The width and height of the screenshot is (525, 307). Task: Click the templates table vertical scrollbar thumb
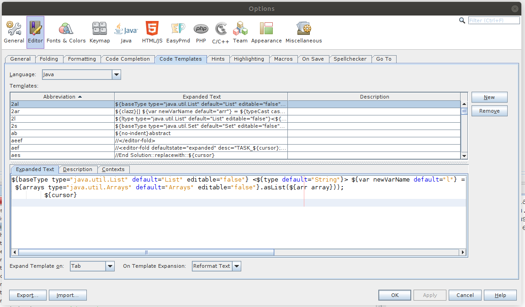(464, 111)
